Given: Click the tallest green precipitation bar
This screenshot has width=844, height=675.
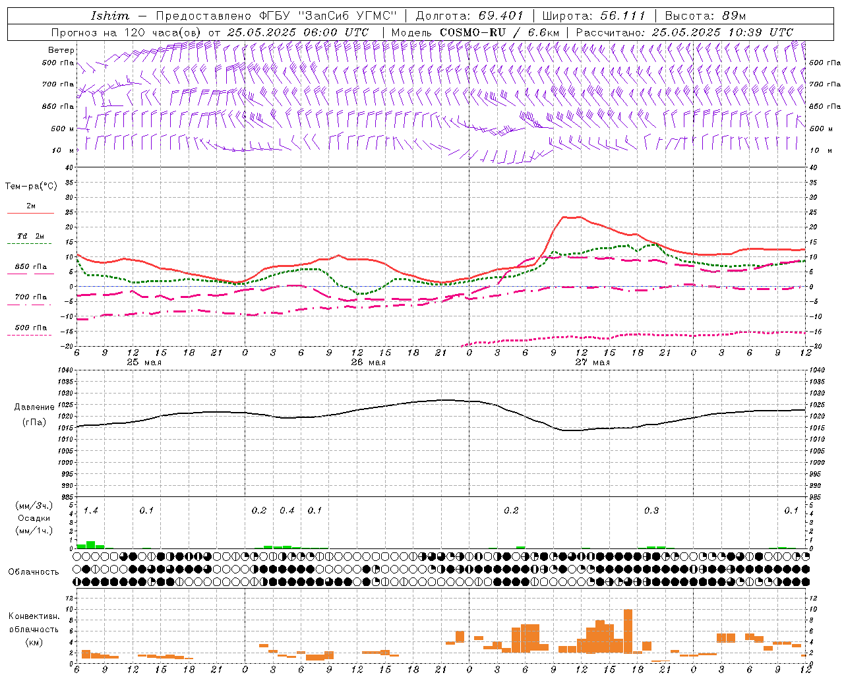Looking at the screenshot, I should pyautogui.click(x=91, y=545).
